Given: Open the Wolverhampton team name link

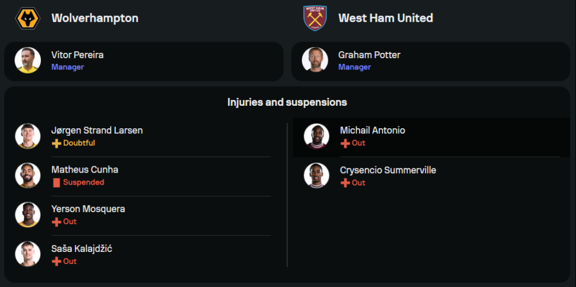Looking at the screenshot, I should coord(95,18).
